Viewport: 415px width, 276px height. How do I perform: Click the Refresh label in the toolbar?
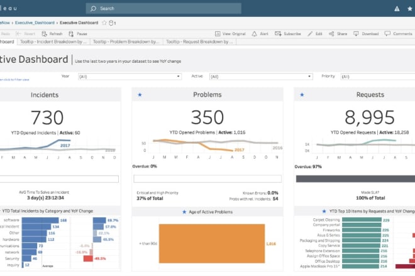tap(56, 34)
